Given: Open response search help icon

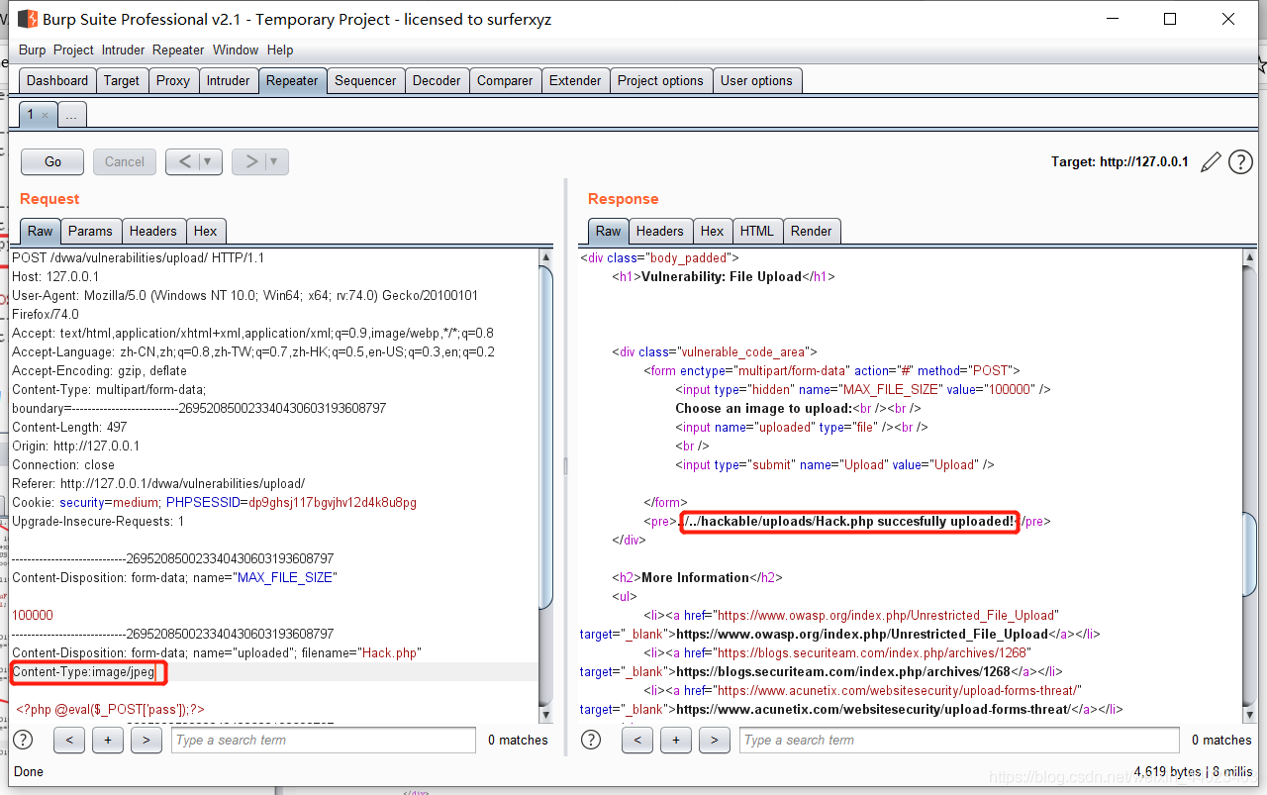Looking at the screenshot, I should tap(591, 740).
